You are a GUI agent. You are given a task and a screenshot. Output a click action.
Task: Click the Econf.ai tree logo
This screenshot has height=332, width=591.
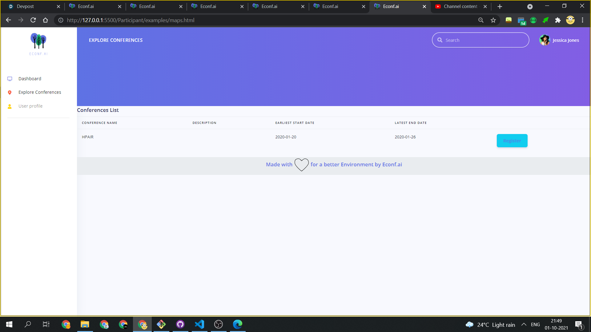(x=38, y=41)
